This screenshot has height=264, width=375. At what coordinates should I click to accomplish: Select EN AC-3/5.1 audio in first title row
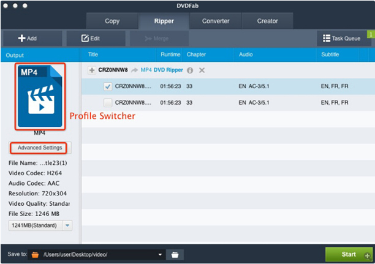tap(254, 86)
